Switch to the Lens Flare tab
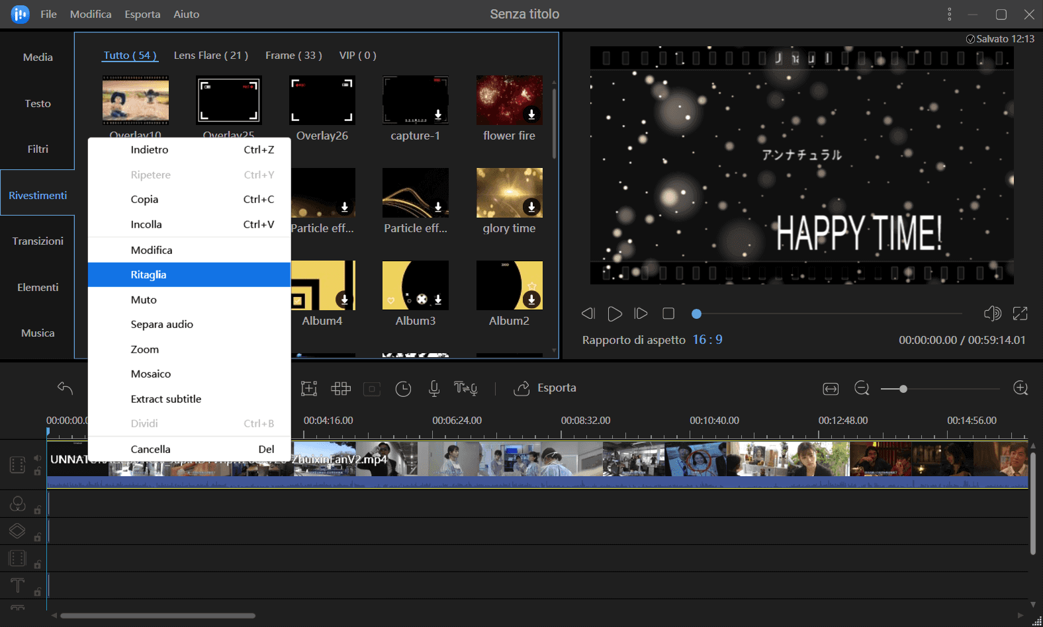The width and height of the screenshot is (1043, 627). pos(210,56)
